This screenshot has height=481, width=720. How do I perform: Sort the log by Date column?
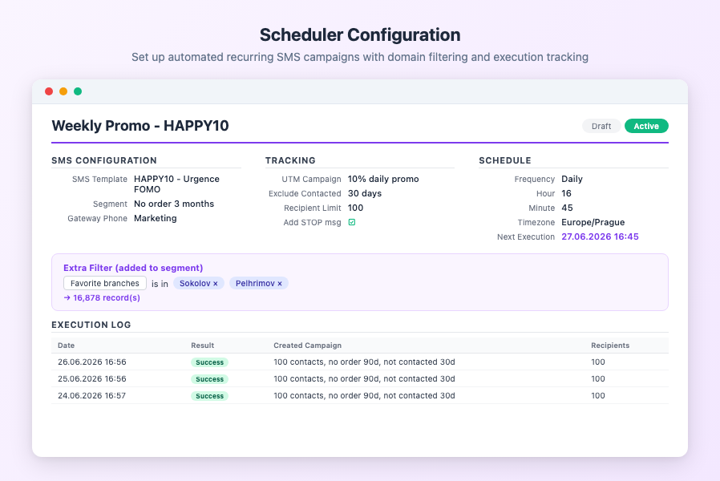pyautogui.click(x=66, y=346)
